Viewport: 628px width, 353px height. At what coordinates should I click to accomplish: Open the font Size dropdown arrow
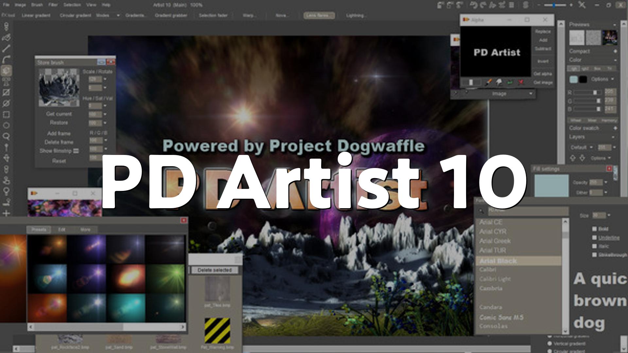(609, 215)
